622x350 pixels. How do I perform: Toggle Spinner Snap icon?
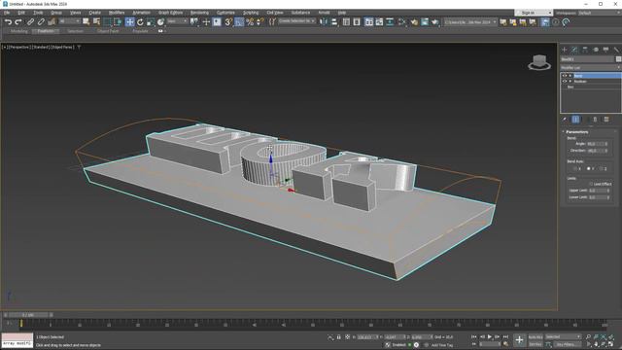pyautogui.click(x=259, y=22)
